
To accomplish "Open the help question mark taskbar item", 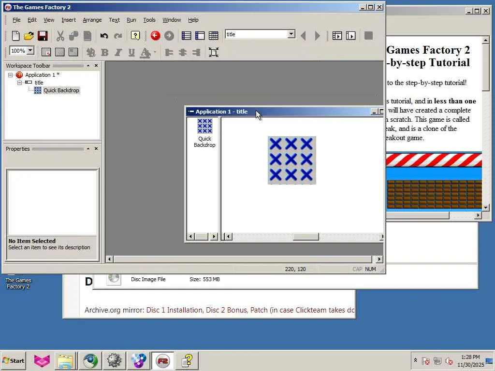I will [187, 360].
